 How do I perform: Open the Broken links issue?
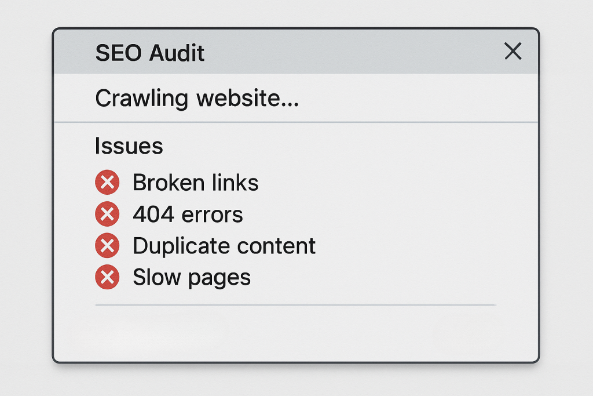(195, 183)
